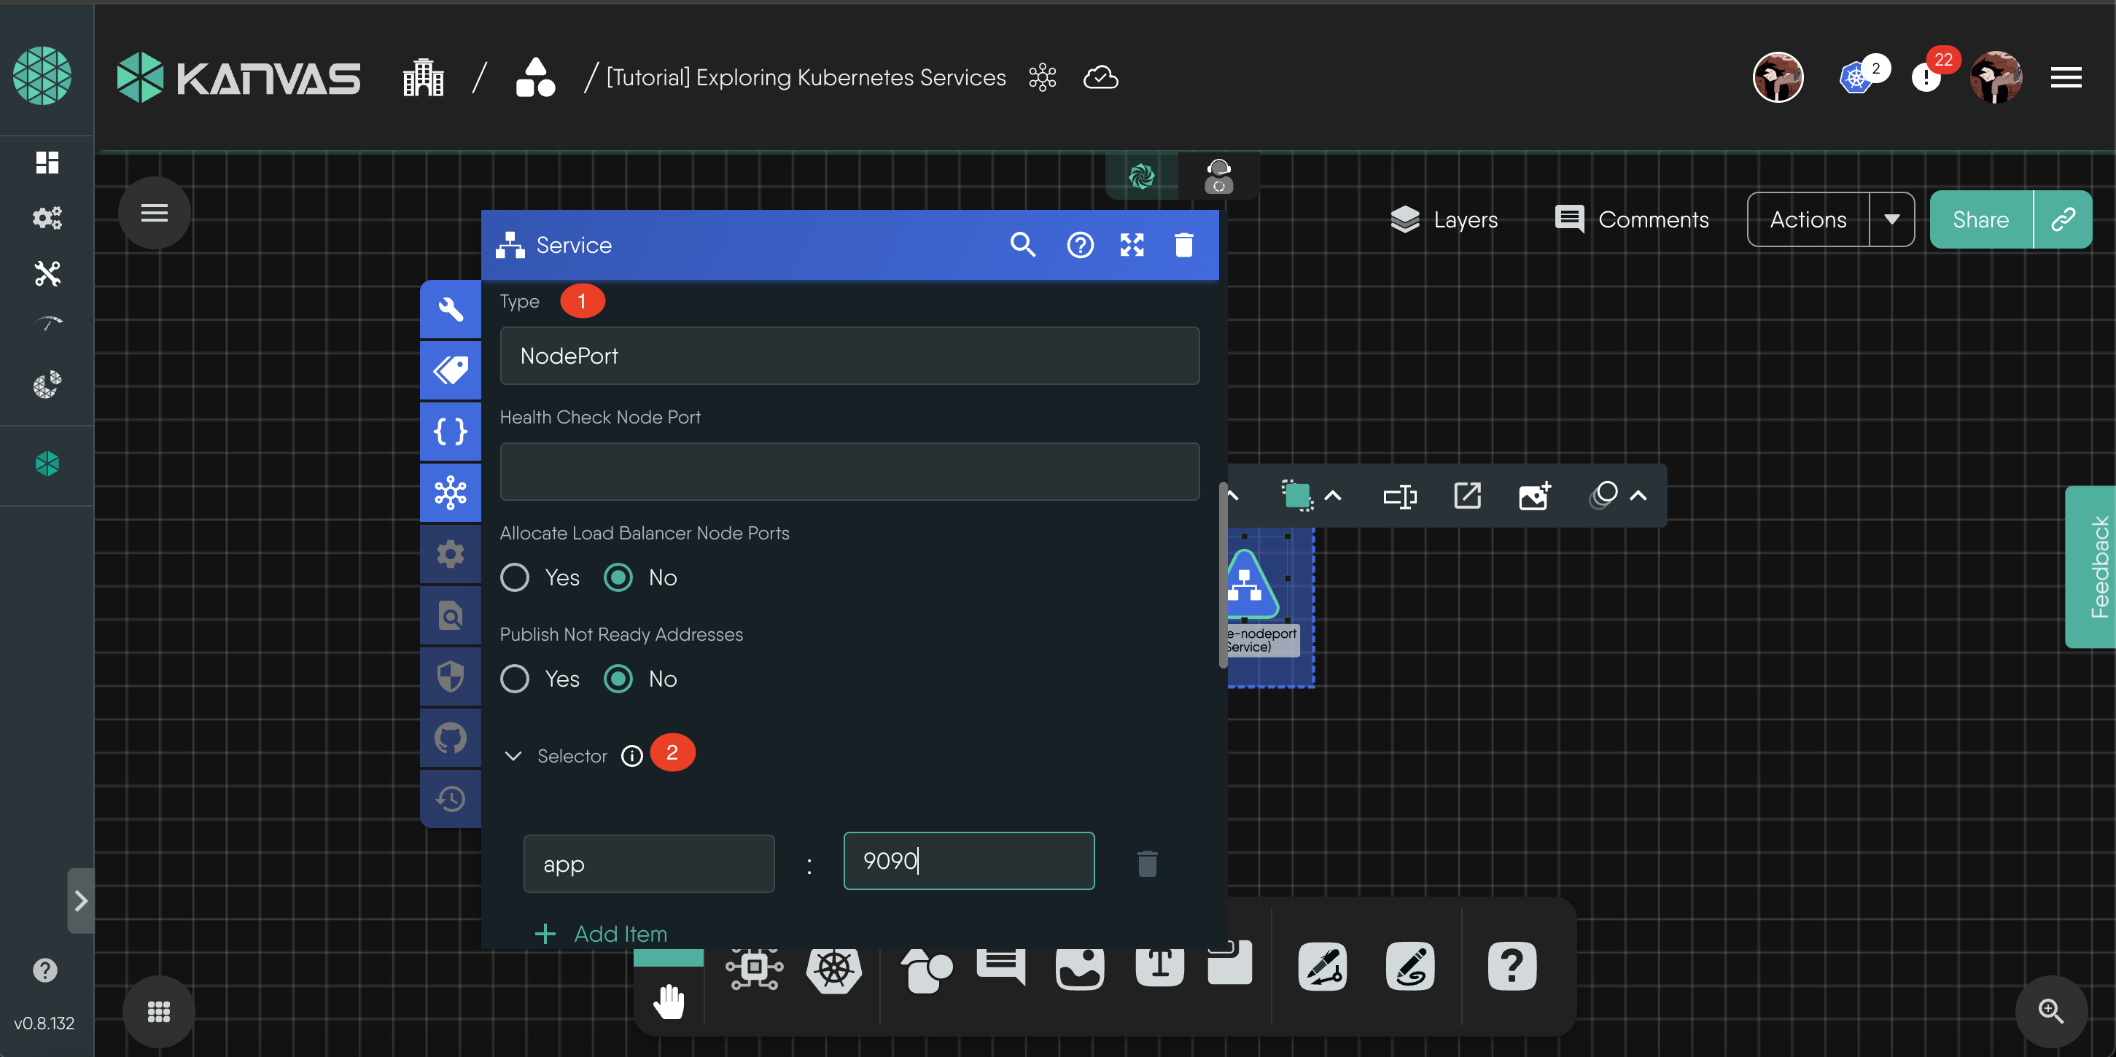Collapse the Selector section chevron
Viewport: 2116px width, 1057px height.
coord(513,756)
